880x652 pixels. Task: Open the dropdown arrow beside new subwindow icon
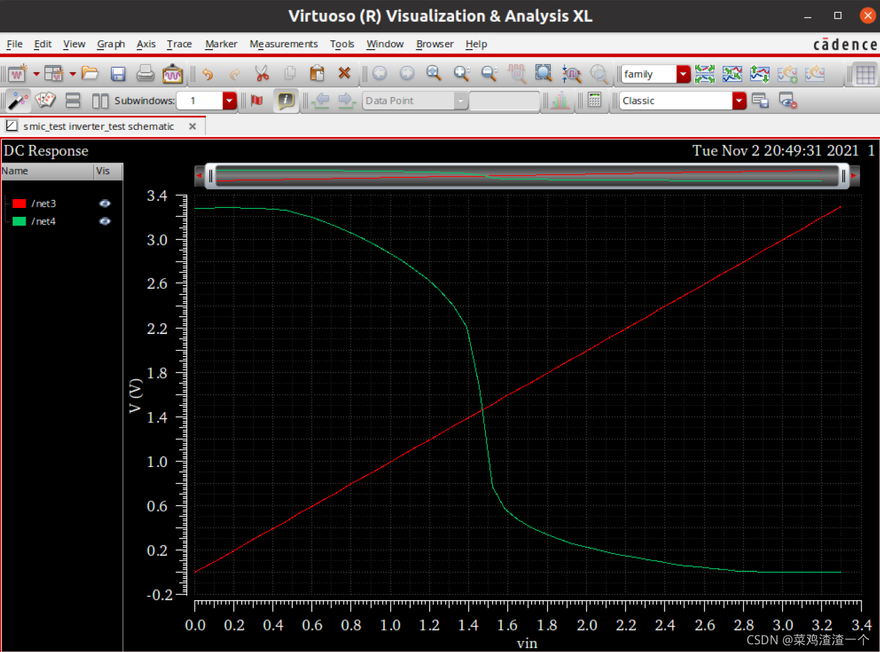tap(72, 74)
